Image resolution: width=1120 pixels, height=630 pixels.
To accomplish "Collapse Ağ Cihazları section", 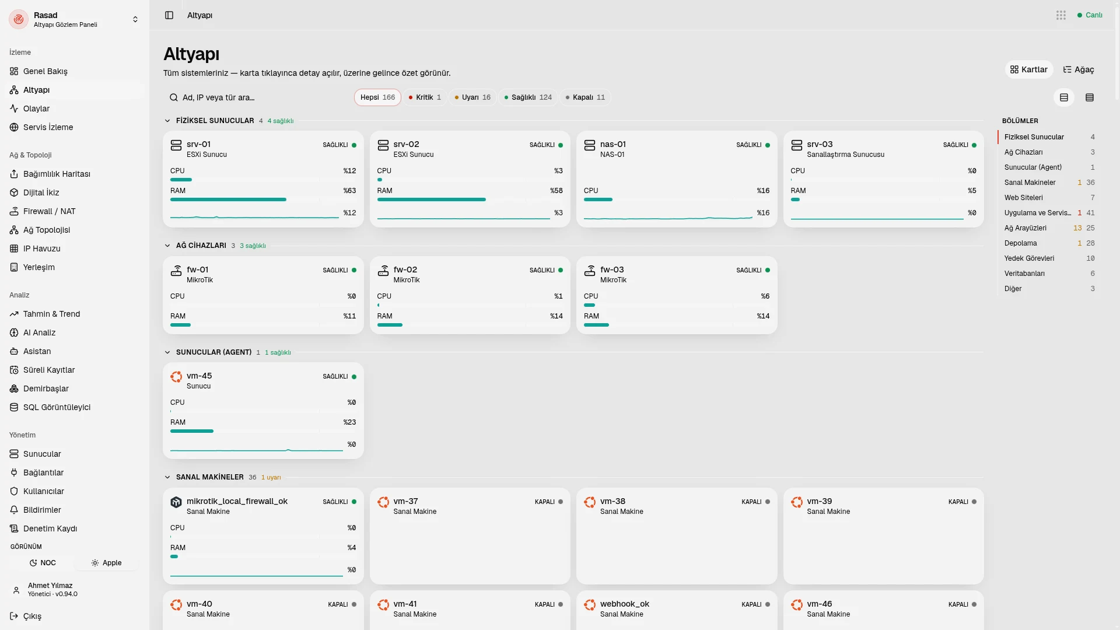I will pyautogui.click(x=167, y=246).
